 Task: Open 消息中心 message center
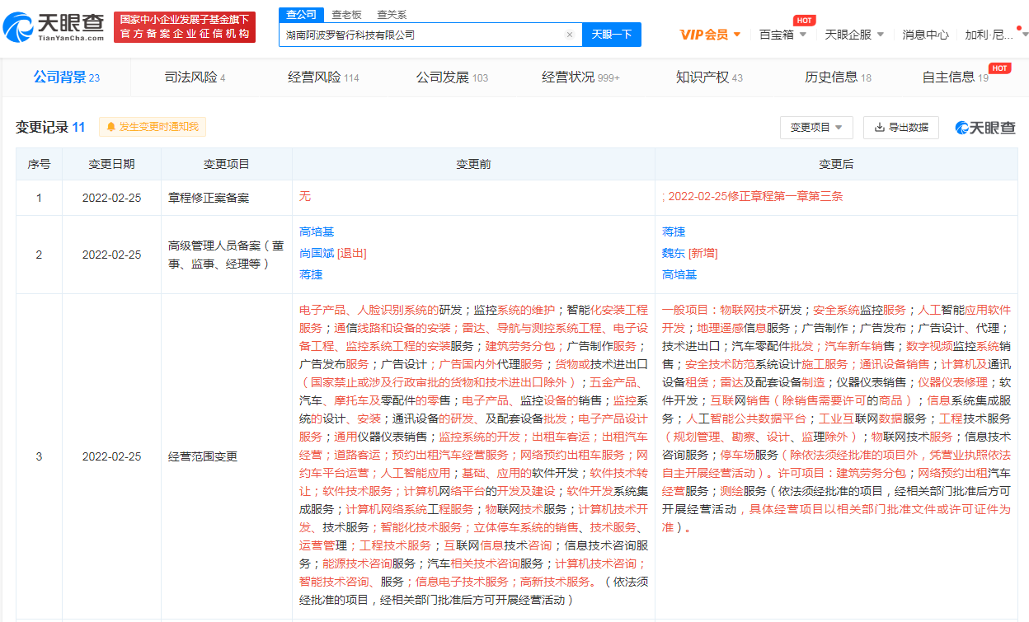925,35
